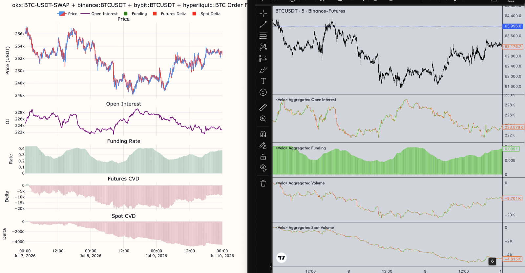Click the Jul 9, 2026 x-axis tick
The height and width of the screenshot is (273, 525).
coord(156,256)
